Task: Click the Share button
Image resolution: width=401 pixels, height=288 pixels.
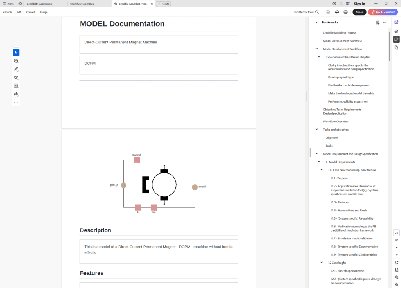Action: pos(359,12)
